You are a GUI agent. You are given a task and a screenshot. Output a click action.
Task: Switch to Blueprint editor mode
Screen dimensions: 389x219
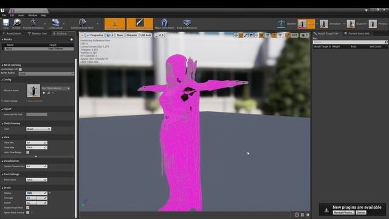pos(357,24)
